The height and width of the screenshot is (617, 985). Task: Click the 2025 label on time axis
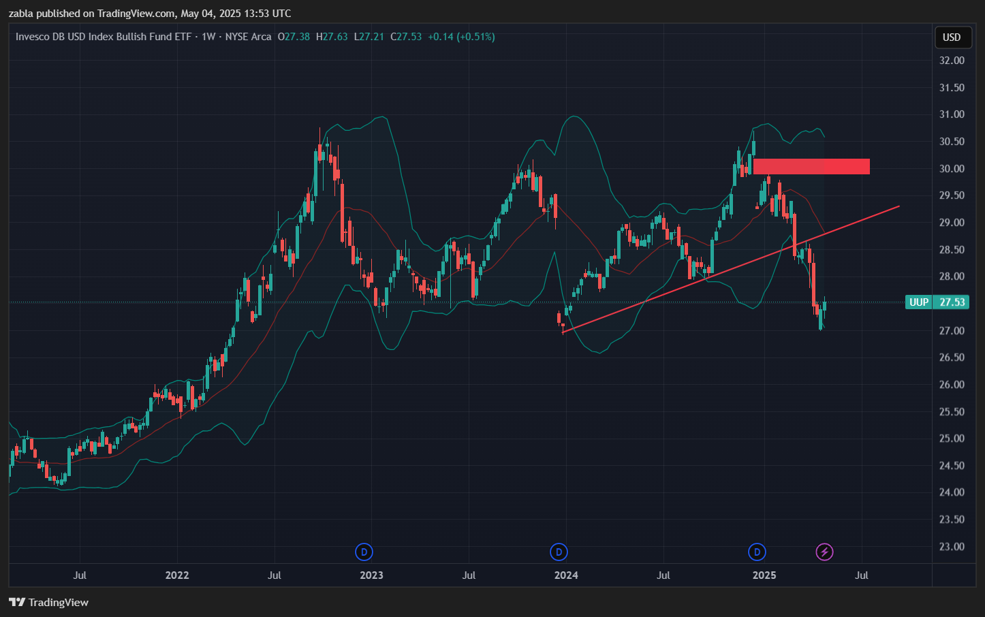764,575
